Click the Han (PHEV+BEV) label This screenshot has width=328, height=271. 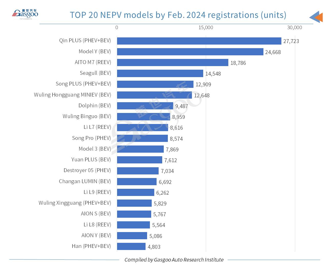pyautogui.click(x=91, y=246)
